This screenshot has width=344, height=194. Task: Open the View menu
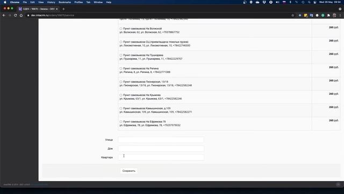41,2
